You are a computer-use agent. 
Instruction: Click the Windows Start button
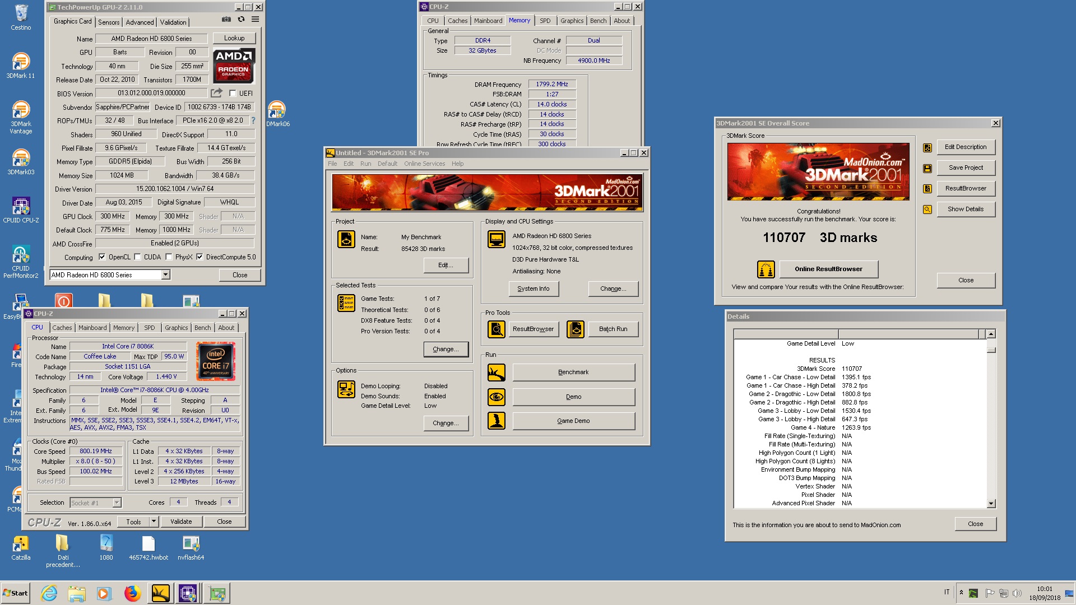(x=15, y=593)
